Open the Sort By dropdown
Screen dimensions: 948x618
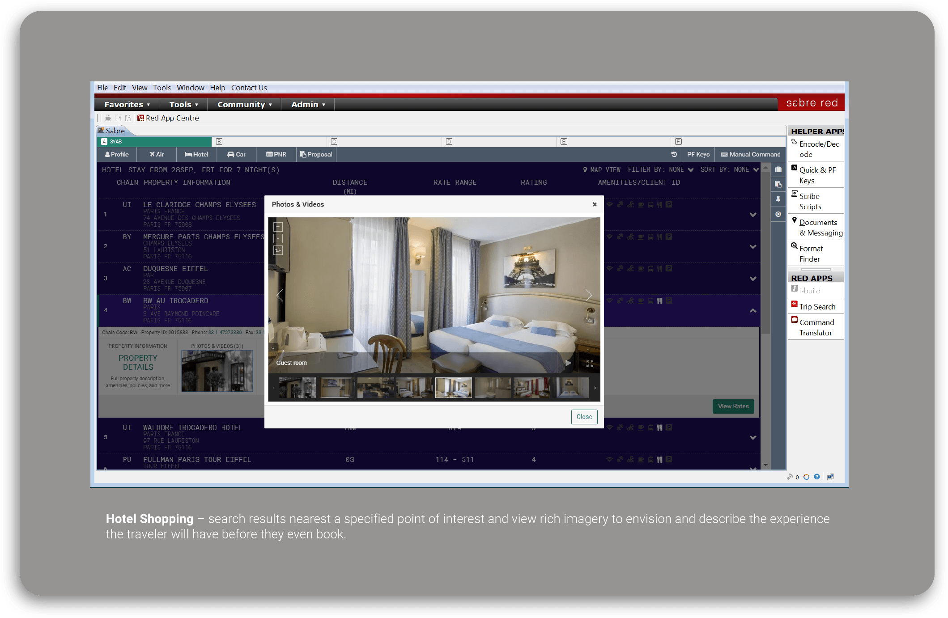pos(729,170)
